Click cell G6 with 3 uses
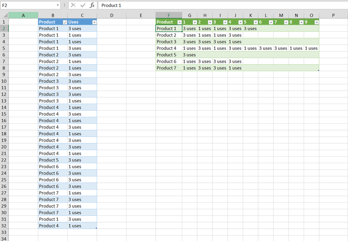This screenshot has height=241, width=348. [x=190, y=55]
